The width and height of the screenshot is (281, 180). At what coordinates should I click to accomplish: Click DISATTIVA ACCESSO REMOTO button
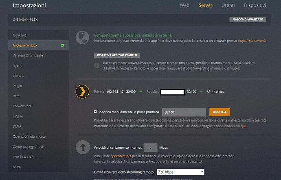[x=117, y=55]
